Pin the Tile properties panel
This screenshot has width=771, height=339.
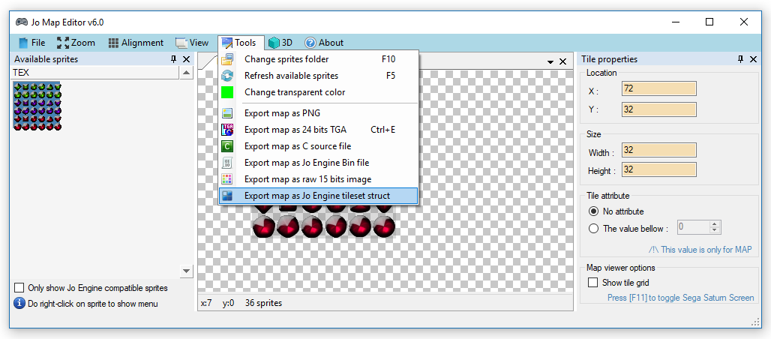pos(740,59)
